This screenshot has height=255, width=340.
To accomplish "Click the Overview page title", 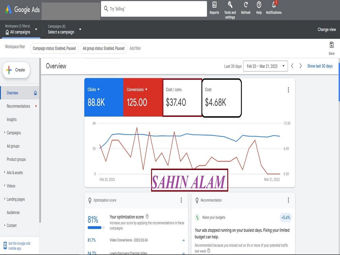I will 56,66.
